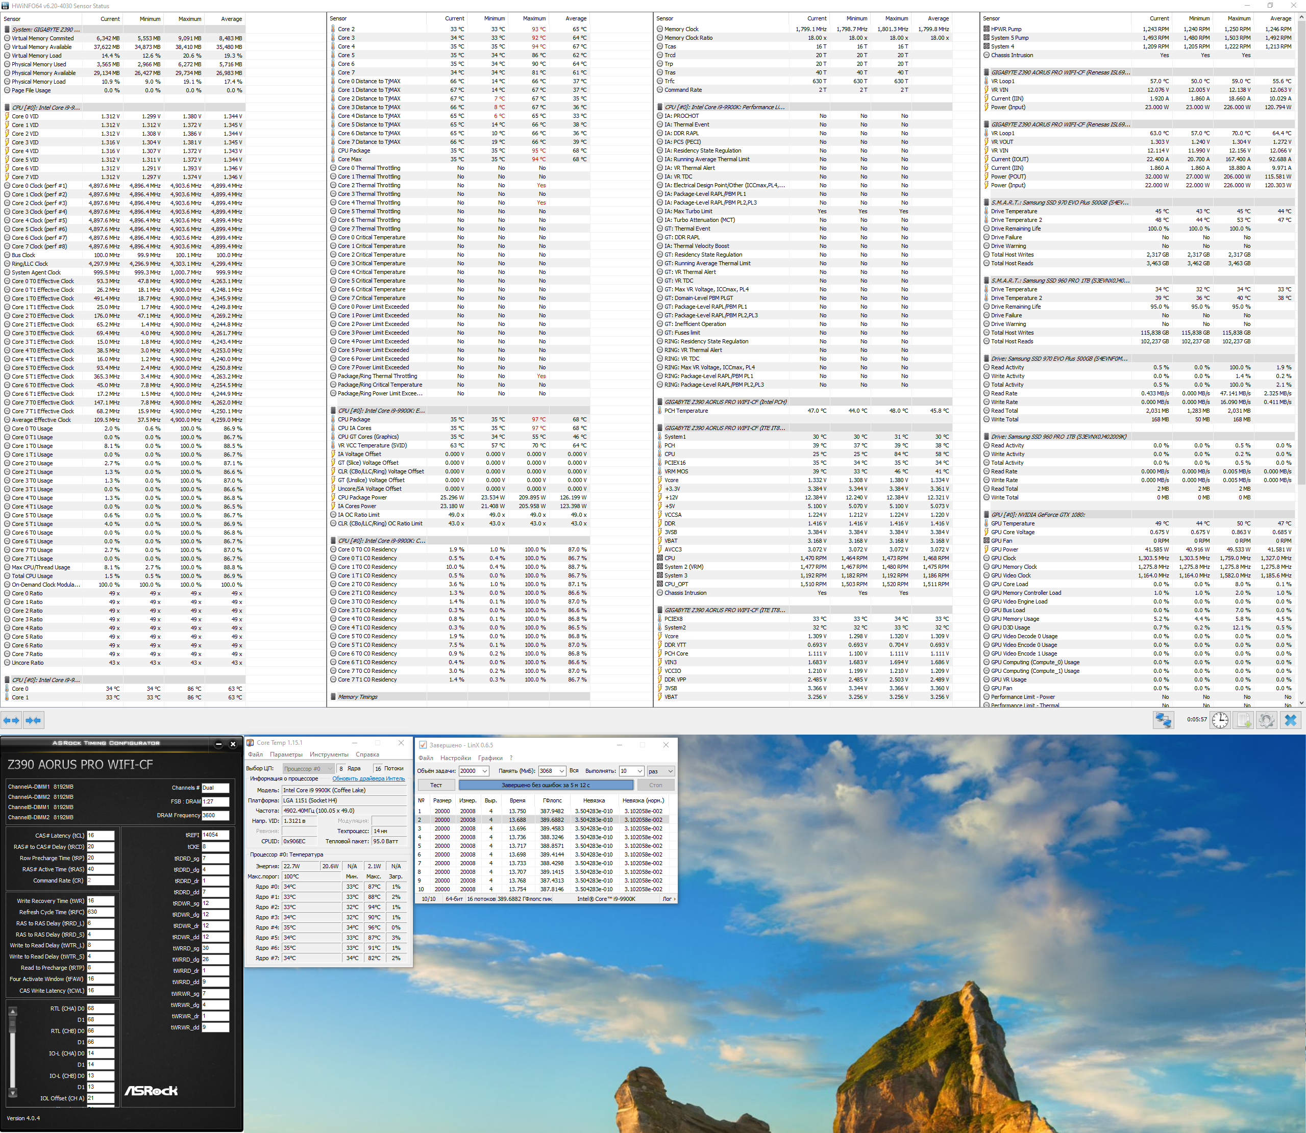Click the left-right expand arrows button in HWiNFO

(x=11, y=720)
